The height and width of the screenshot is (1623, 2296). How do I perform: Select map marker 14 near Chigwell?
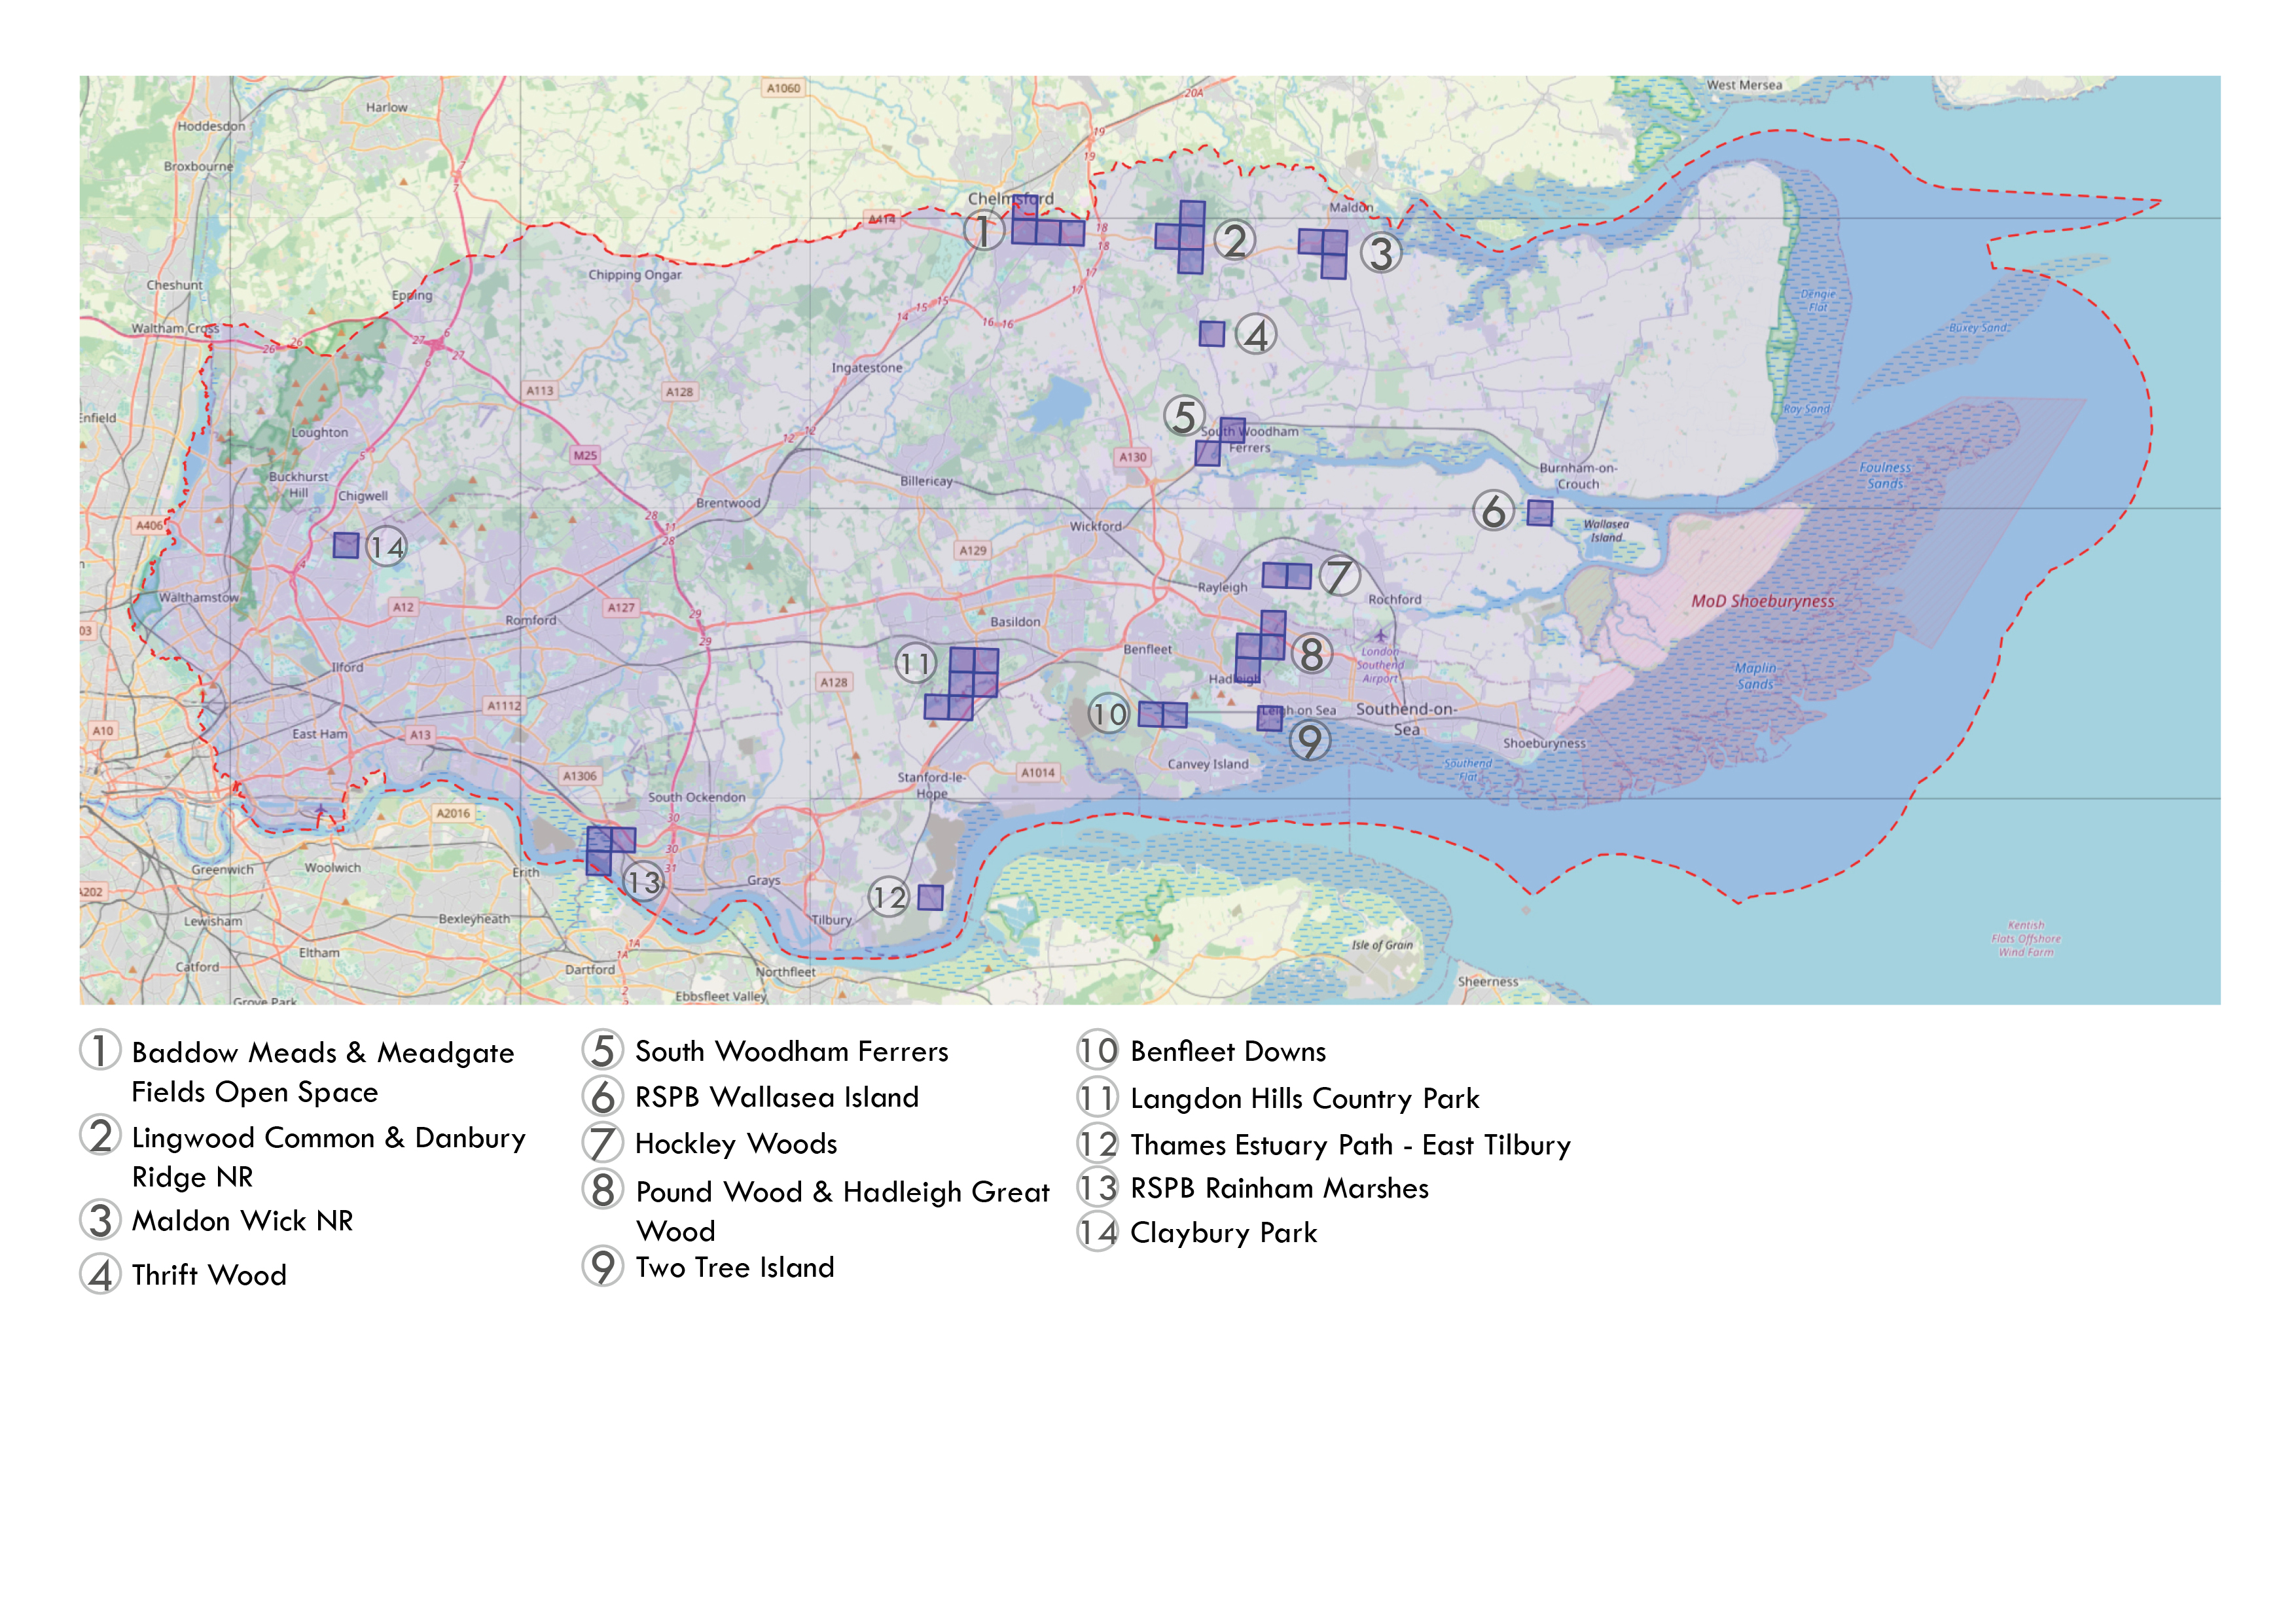(386, 547)
